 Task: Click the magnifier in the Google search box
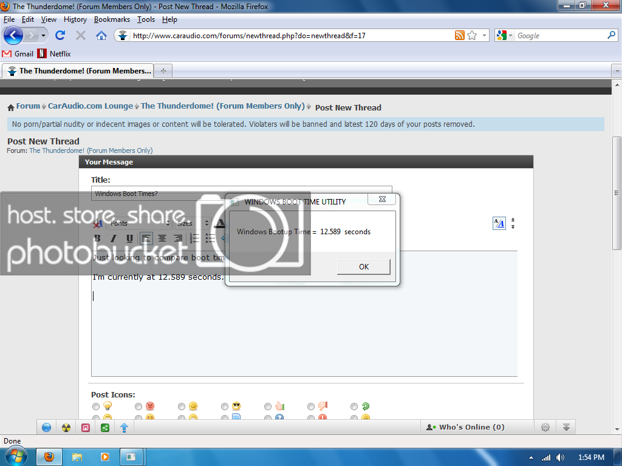pyautogui.click(x=611, y=35)
